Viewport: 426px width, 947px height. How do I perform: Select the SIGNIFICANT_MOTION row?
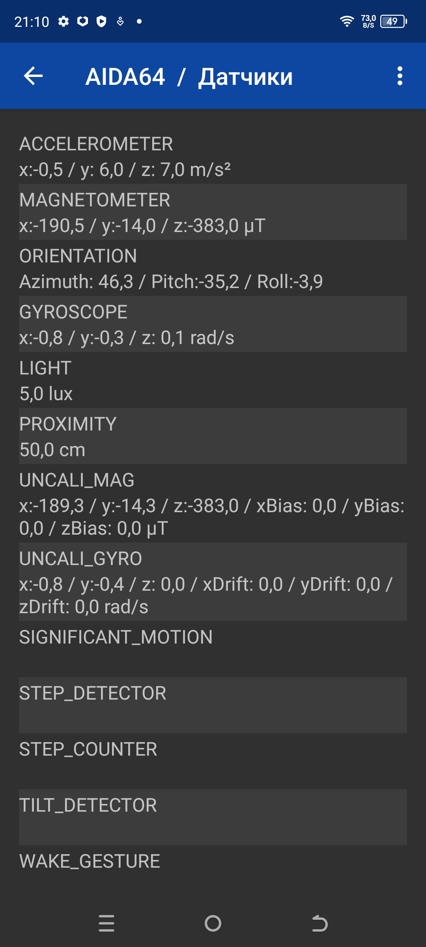coord(213,649)
